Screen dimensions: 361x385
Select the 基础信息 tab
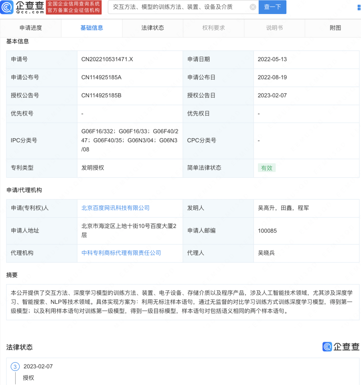pos(92,28)
